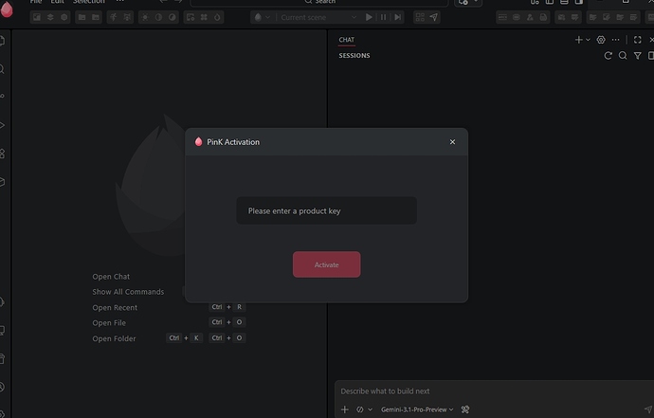654x418 pixels.
Task: Open chat settings hexagon gear icon
Action: pos(601,40)
